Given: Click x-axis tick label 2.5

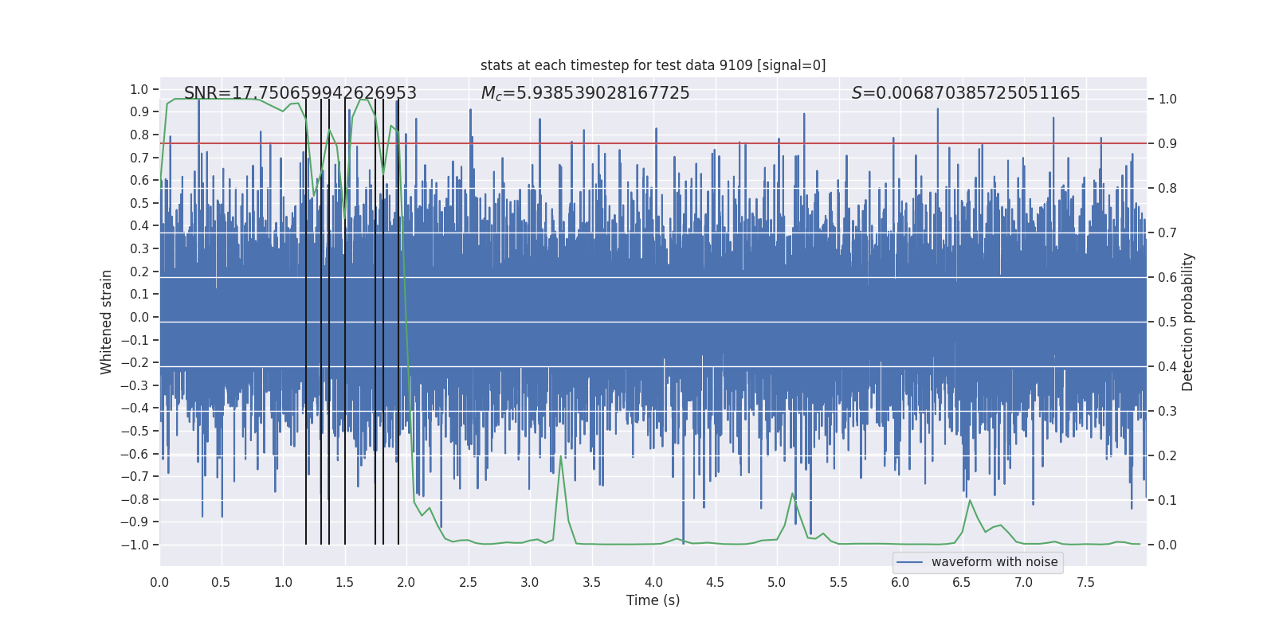Looking at the screenshot, I should click(x=468, y=583).
